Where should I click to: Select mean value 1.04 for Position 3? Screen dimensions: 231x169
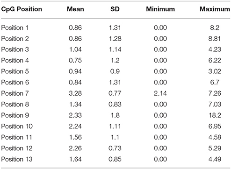75,49
